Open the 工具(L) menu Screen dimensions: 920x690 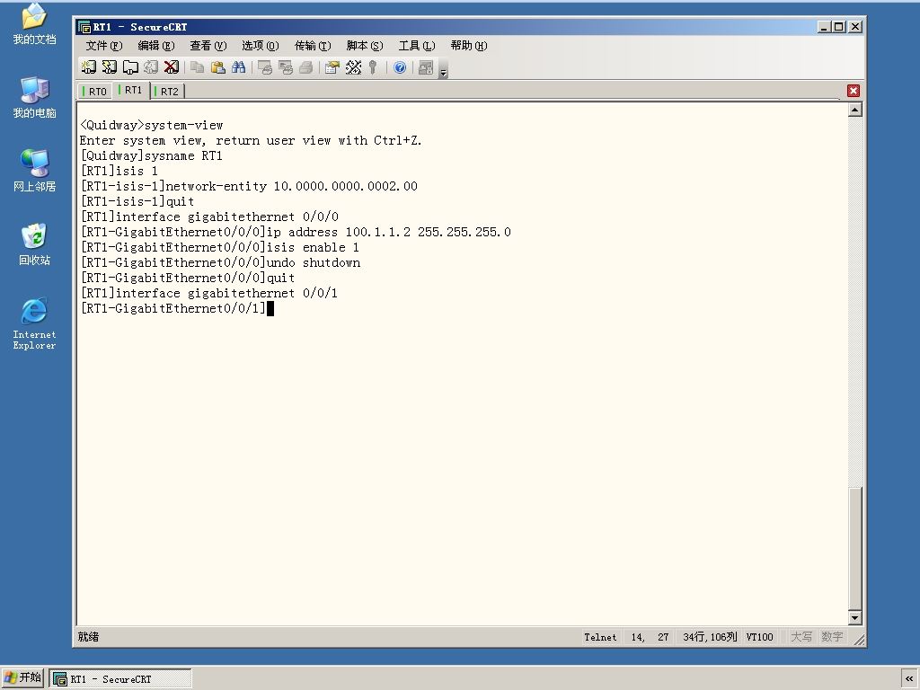pyautogui.click(x=417, y=46)
